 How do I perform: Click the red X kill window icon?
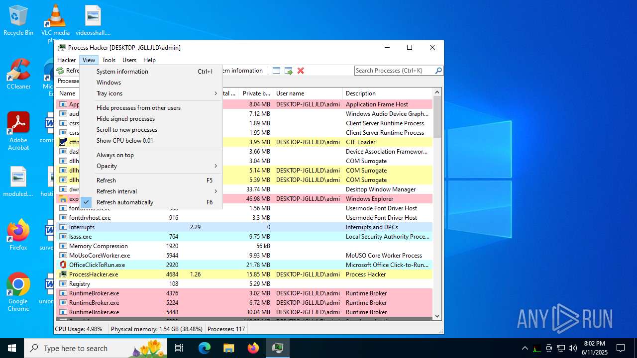(x=301, y=71)
